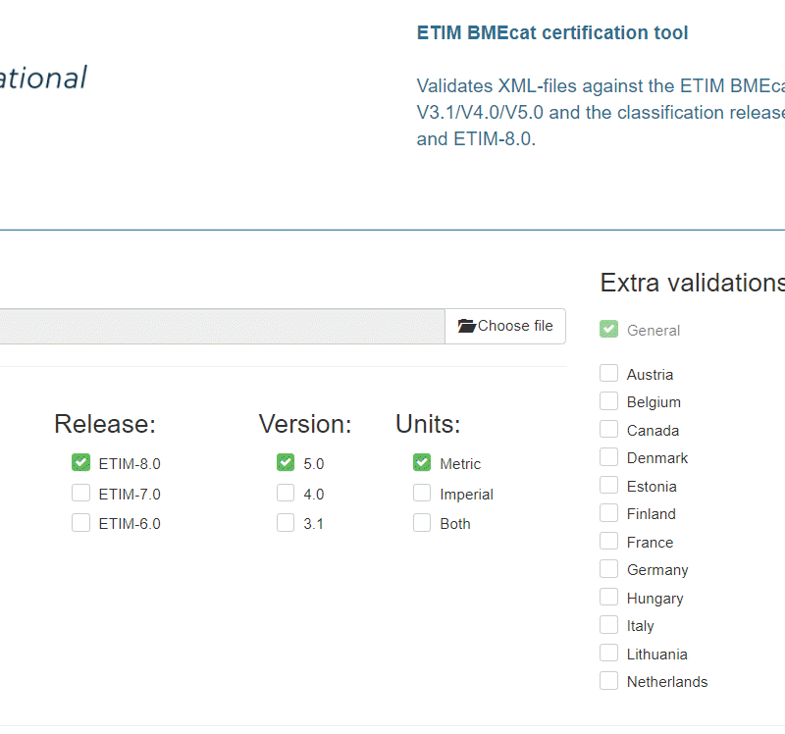The width and height of the screenshot is (785, 734).
Task: Enable version 3.1 checkbox
Action: pyautogui.click(x=286, y=523)
